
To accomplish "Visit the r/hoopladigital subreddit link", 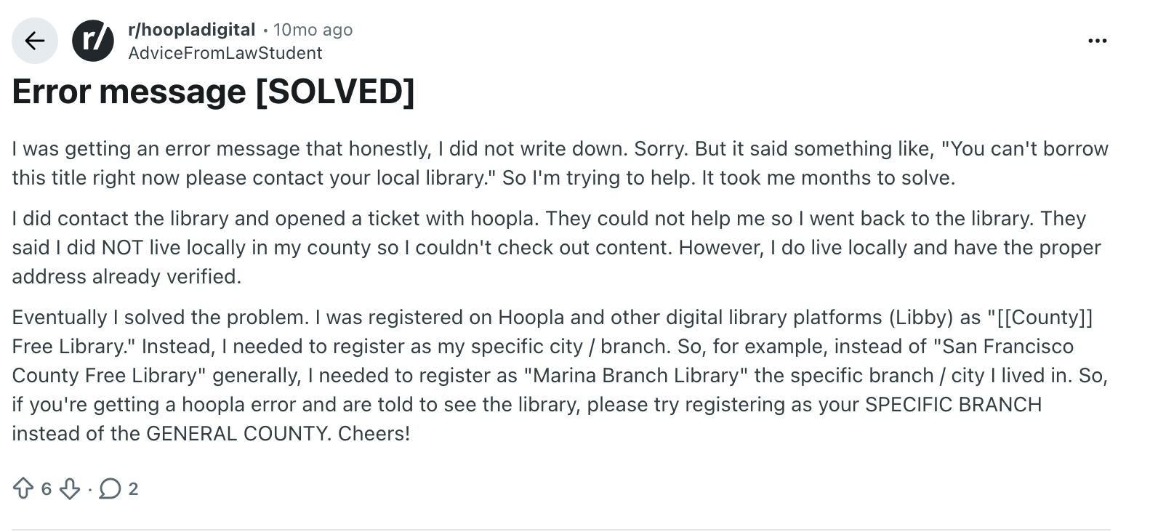I will tap(191, 30).
